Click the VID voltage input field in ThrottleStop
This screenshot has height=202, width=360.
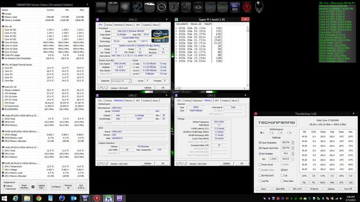[273, 159]
